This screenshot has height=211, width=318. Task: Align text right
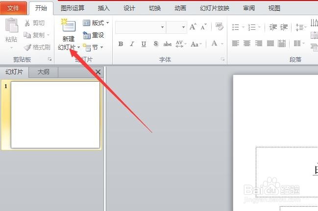259,43
